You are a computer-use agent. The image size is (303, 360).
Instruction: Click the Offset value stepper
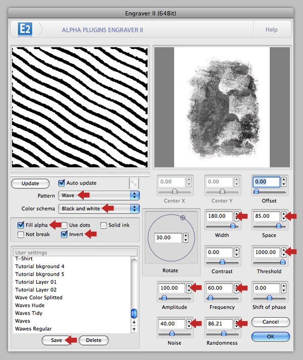pos(284,182)
